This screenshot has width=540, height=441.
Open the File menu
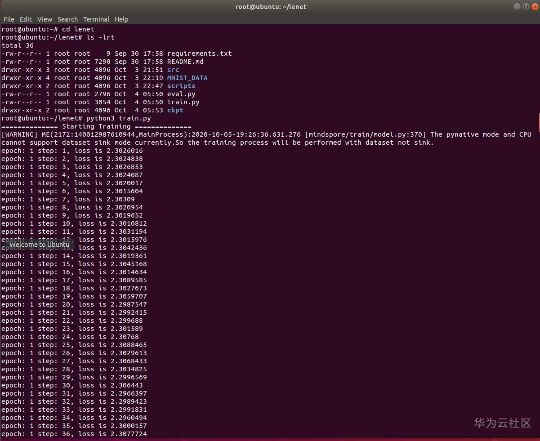[x=9, y=19]
